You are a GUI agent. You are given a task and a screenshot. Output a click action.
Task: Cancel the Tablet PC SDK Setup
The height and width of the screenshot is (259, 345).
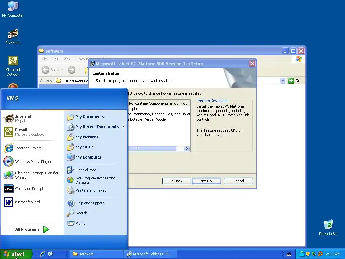[238, 181]
